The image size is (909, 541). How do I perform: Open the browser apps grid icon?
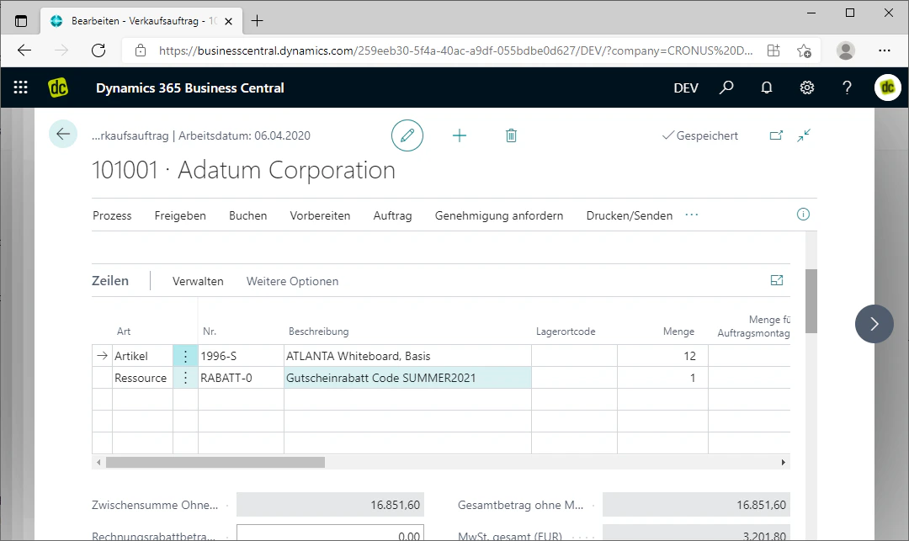773,50
